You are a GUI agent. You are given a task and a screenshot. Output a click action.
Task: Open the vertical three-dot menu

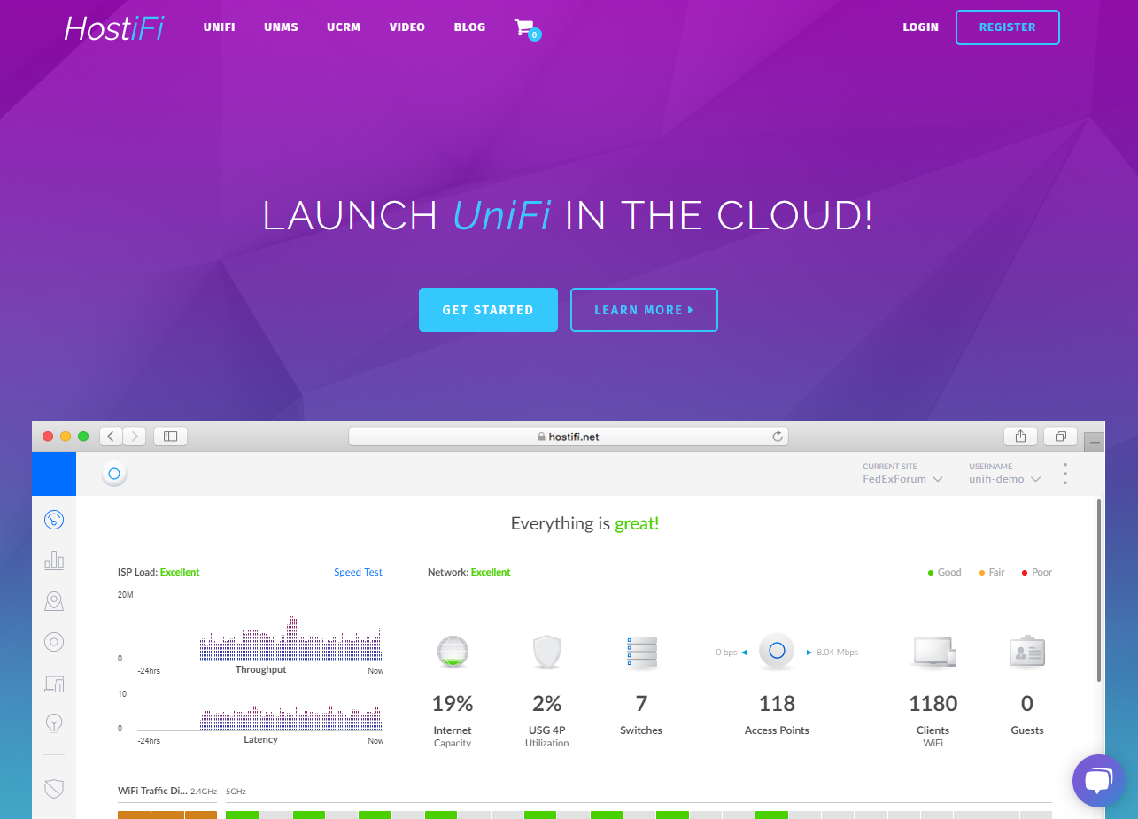coord(1065,474)
